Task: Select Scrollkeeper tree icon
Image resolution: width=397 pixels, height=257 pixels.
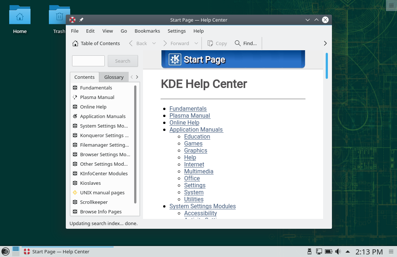Action: point(75,202)
